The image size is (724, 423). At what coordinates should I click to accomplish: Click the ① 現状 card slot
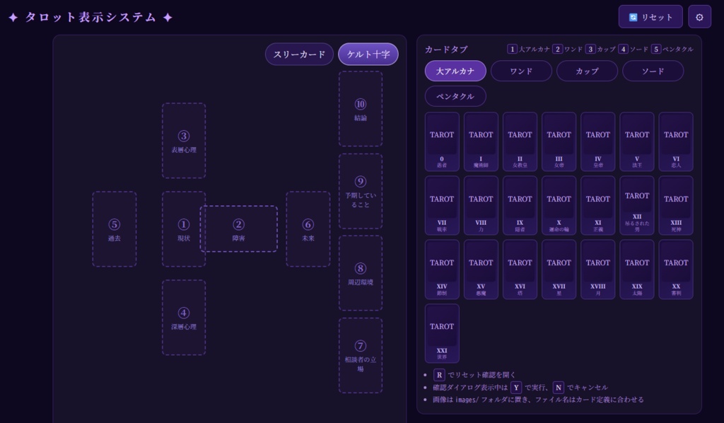(x=184, y=228)
